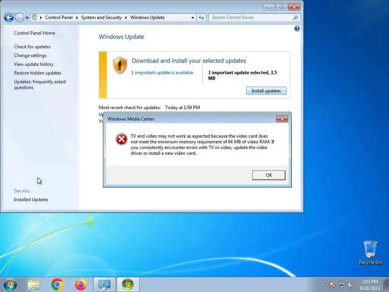Viewport: 389px width, 292px height.
Task: Close the Windows Update window
Action: [x=294, y=7]
